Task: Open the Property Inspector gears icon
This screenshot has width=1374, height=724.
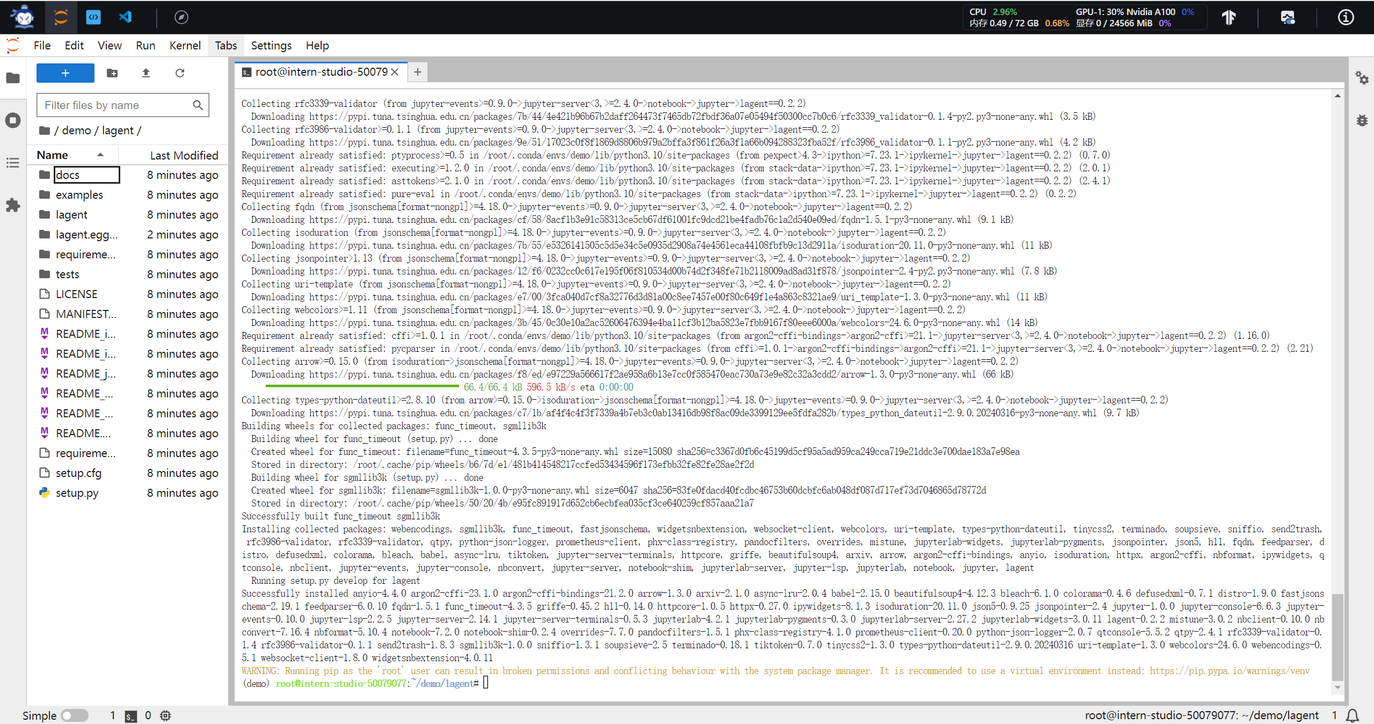Action: tap(1362, 78)
